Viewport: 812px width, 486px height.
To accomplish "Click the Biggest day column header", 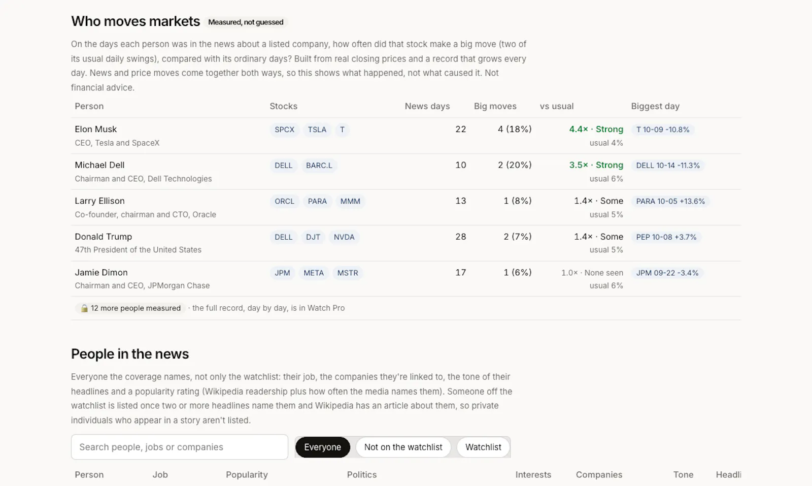I will click(655, 106).
